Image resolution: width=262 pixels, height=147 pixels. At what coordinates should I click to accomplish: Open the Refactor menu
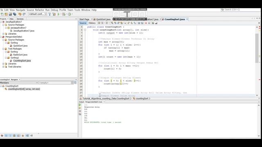click(40, 10)
